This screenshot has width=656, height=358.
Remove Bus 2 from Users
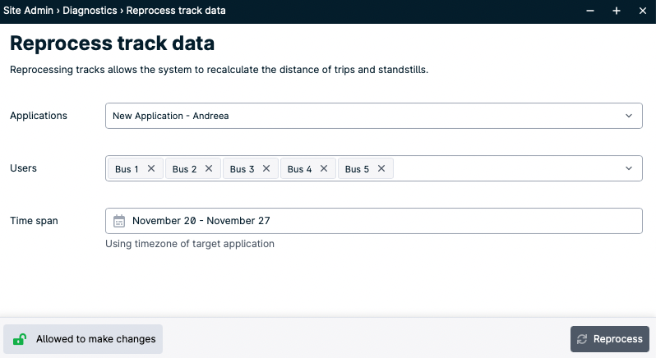point(208,168)
